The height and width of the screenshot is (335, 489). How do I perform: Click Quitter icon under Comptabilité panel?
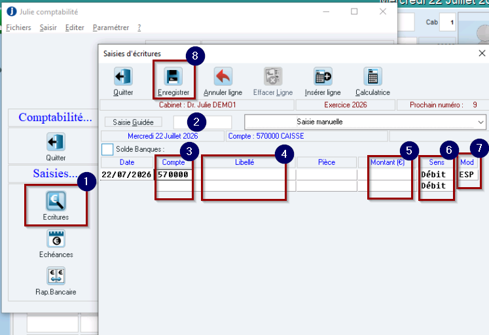[56, 142]
